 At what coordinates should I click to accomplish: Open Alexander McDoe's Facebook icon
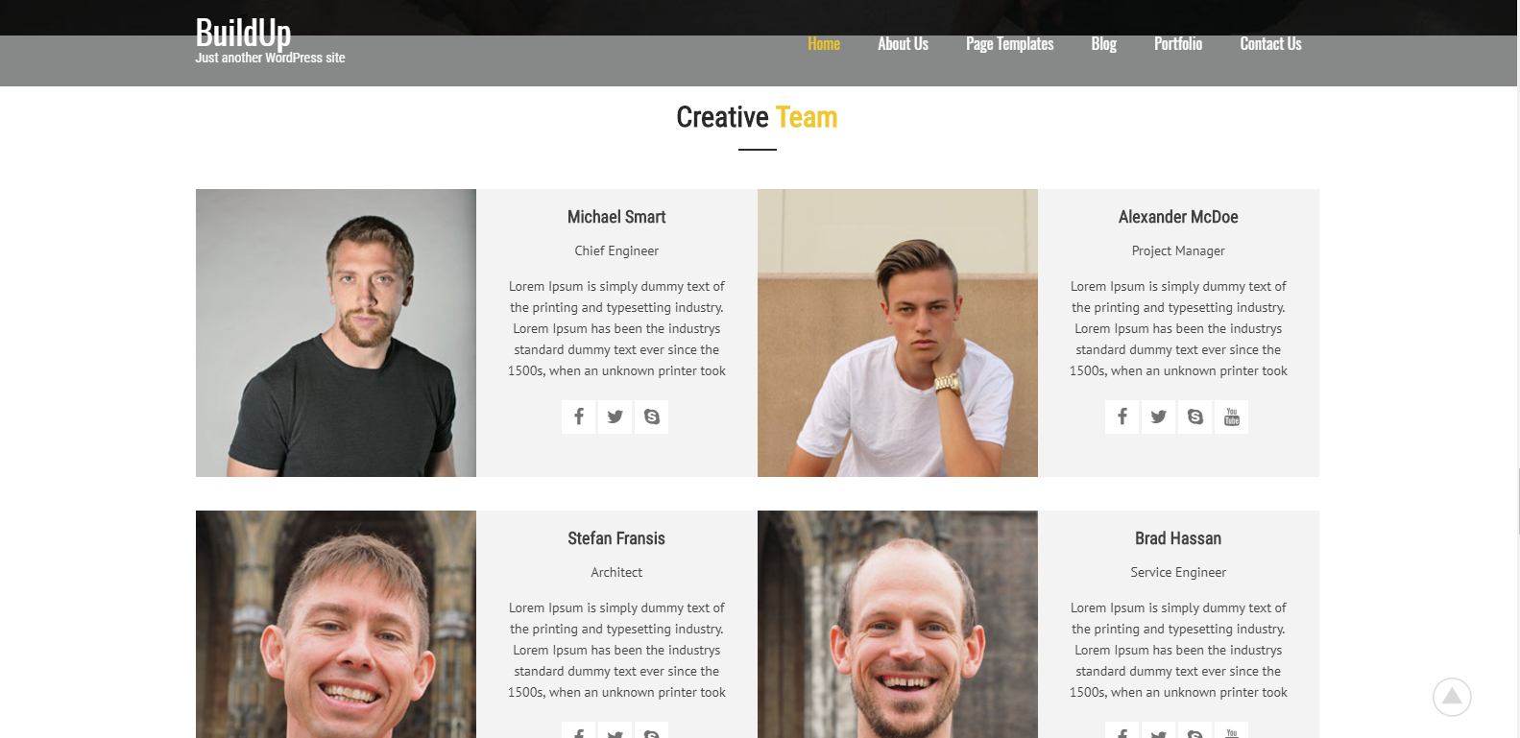pos(1122,417)
